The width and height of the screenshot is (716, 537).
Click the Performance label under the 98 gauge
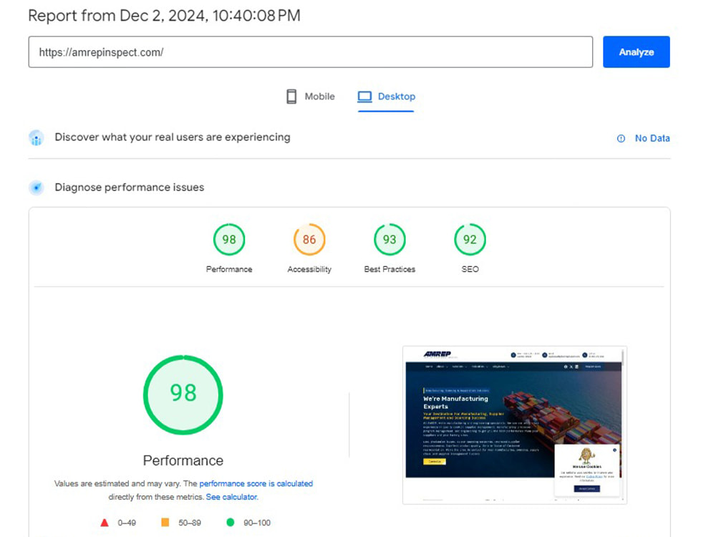pos(229,269)
